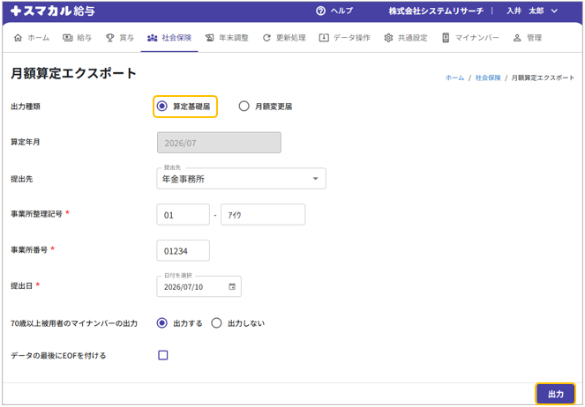Click the home icon in navigation
The image size is (585, 407).
click(x=18, y=38)
